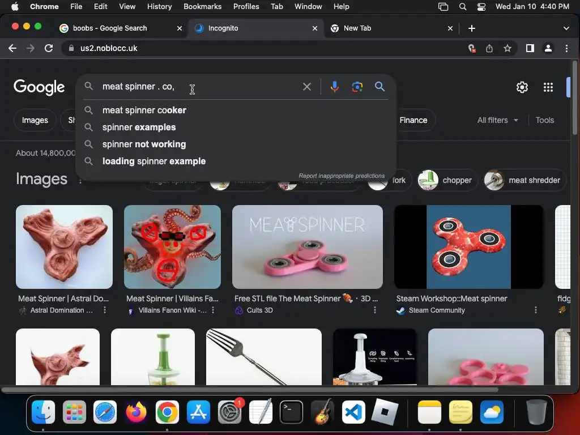Open the silver fork image thumbnail
This screenshot has width=580, height=435.
264,357
